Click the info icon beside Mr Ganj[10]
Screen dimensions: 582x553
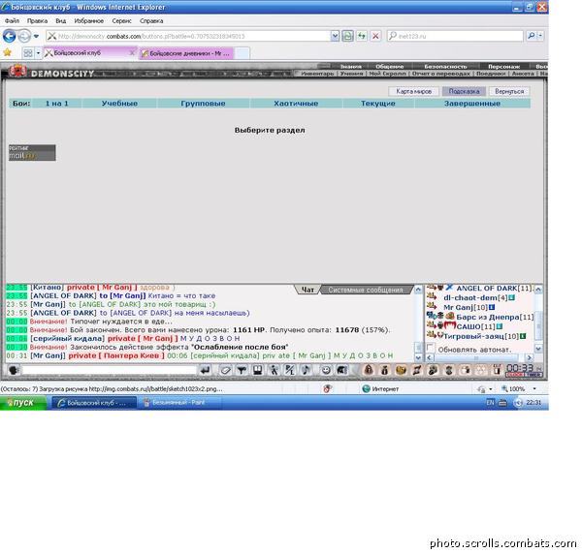pos(492,307)
